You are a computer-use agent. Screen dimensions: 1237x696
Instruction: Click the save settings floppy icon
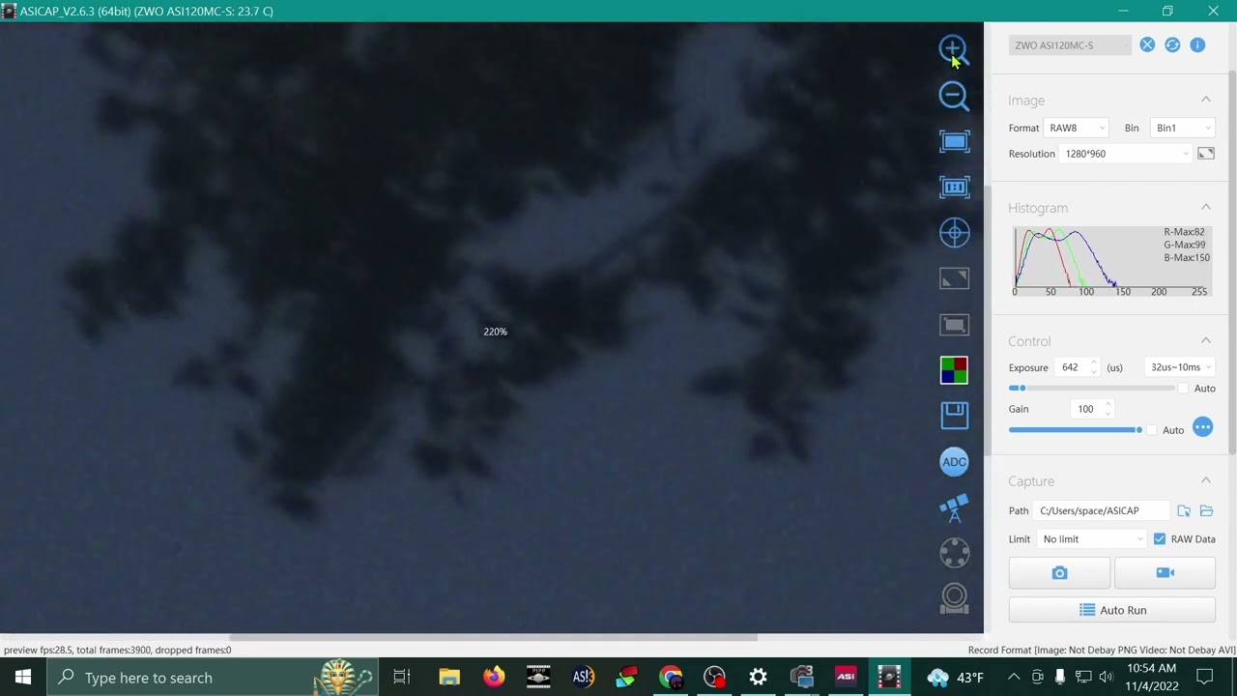(954, 415)
